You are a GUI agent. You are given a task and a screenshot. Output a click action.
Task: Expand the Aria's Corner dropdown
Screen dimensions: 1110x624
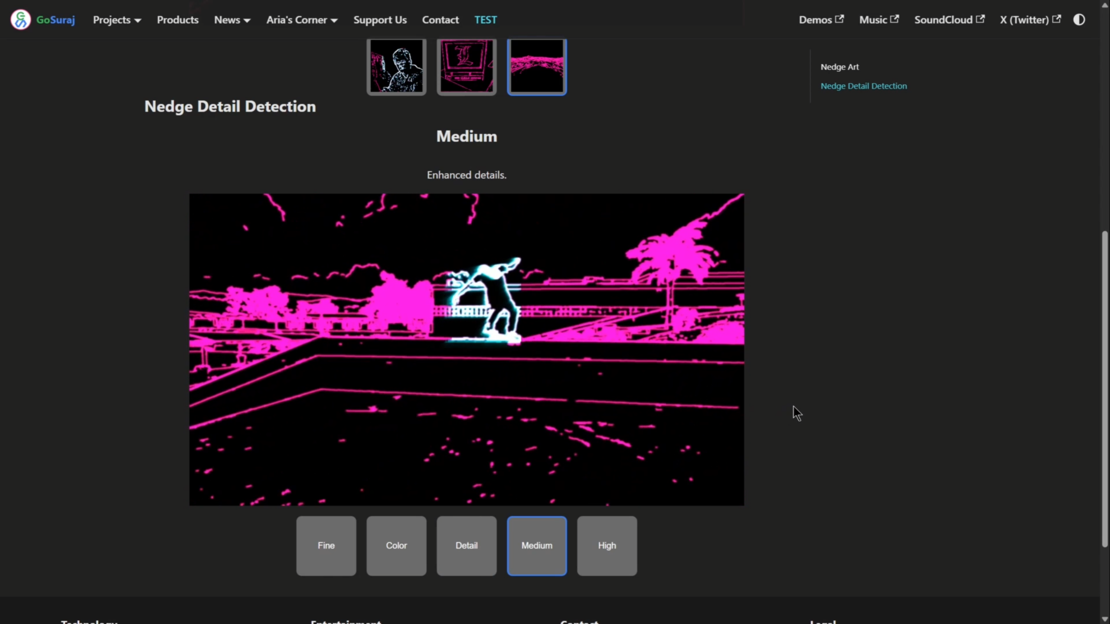[x=302, y=20]
